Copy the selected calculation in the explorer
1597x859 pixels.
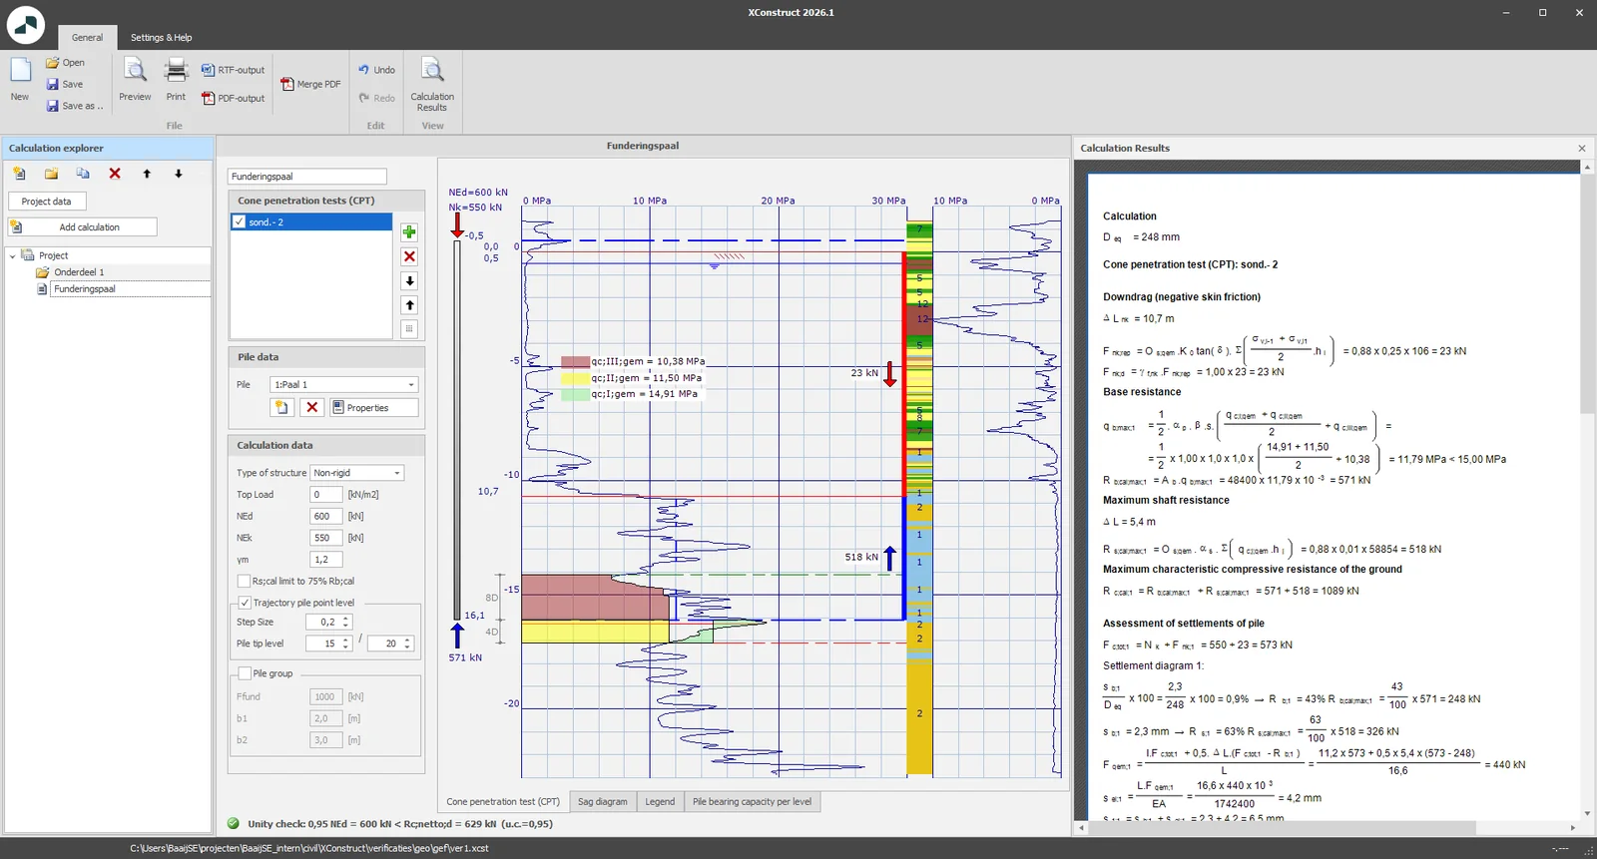point(83,174)
